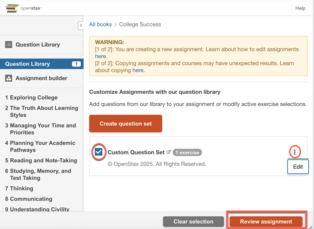Screen dimensions: 314x229
Task: Go to All books breadcrumb
Action: pyautogui.click(x=100, y=24)
